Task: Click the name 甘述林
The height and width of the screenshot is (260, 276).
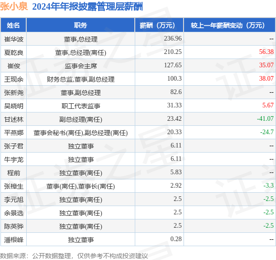Action: (x=13, y=119)
